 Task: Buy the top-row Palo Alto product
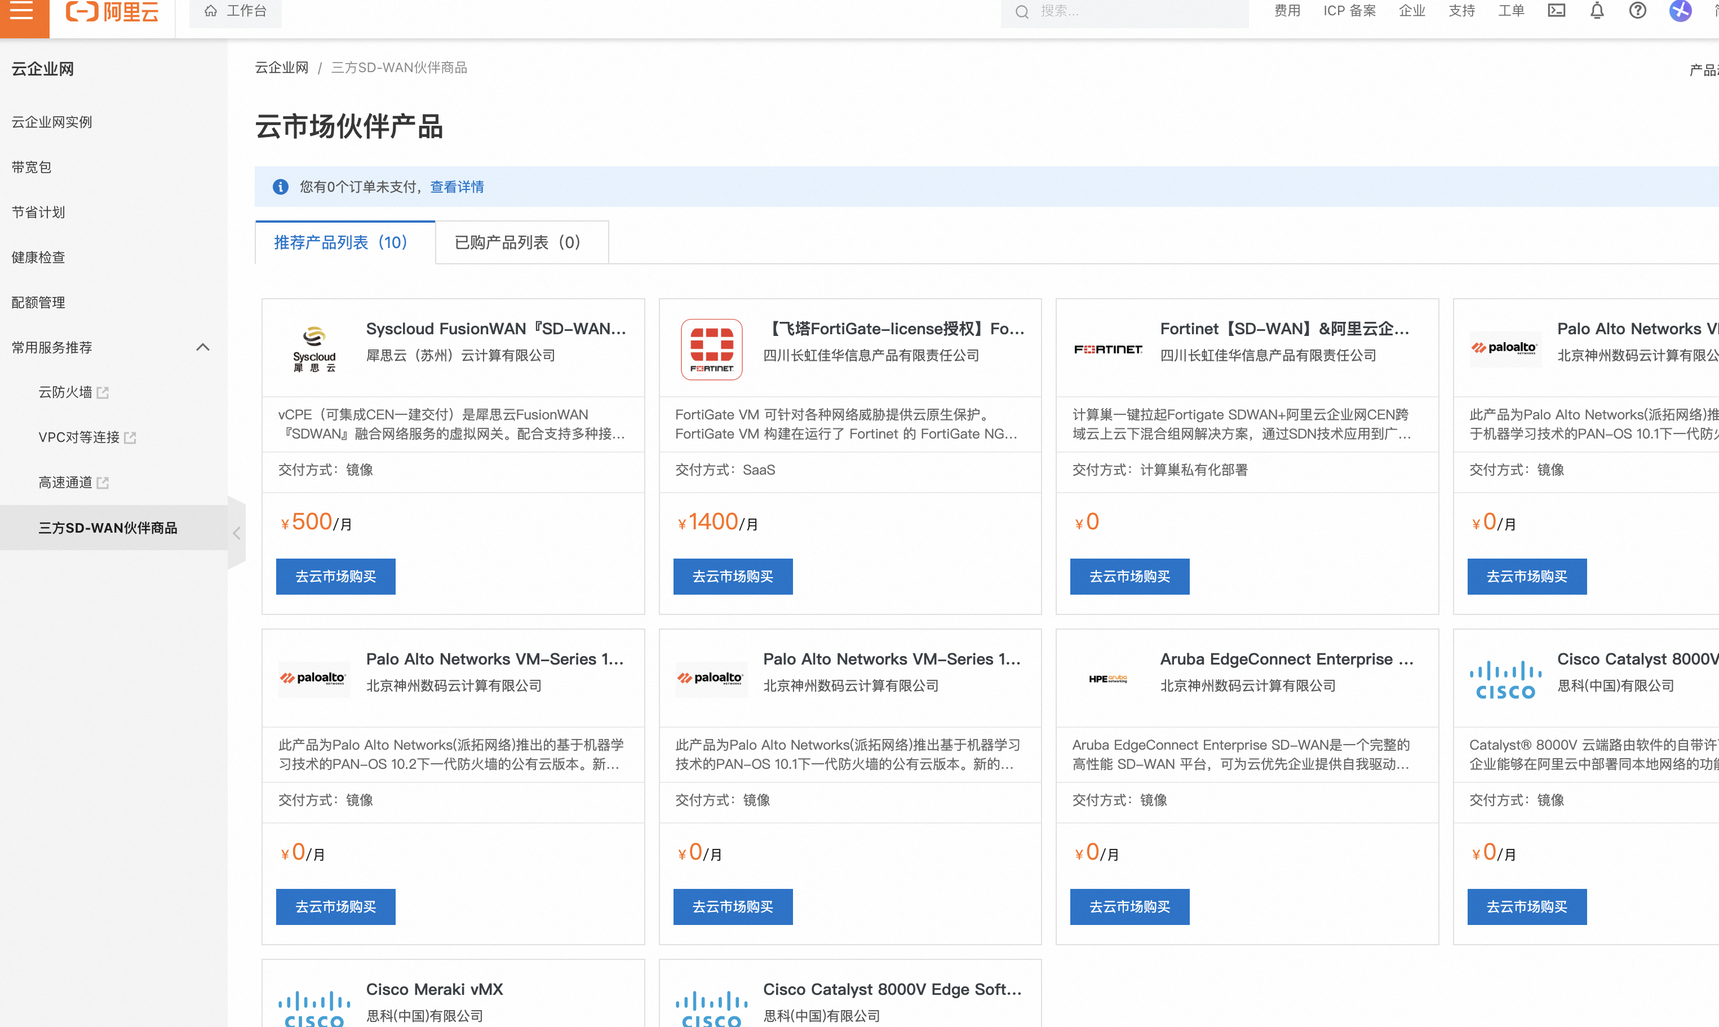1527,577
